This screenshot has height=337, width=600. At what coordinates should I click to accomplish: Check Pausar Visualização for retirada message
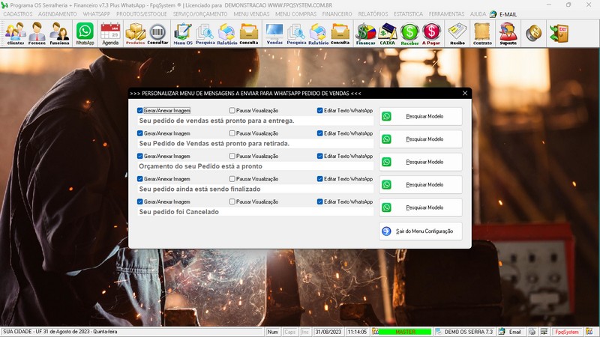coord(232,133)
